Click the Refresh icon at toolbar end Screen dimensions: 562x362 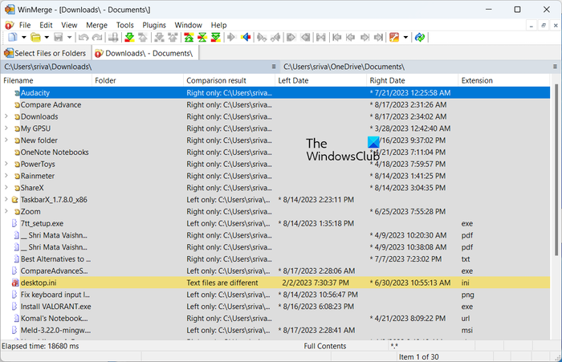[x=421, y=38]
